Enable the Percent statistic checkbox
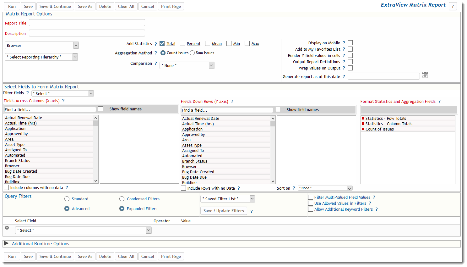Image resolution: width=467 pixels, height=267 pixels. (182, 43)
